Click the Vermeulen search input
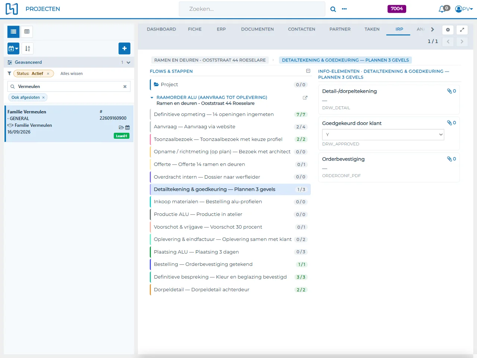The width and height of the screenshot is (477, 358). coord(69,87)
